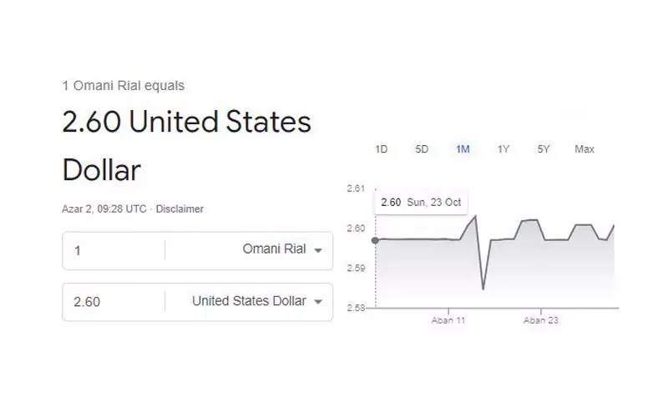Click the Aban 23 axis label

(x=540, y=320)
